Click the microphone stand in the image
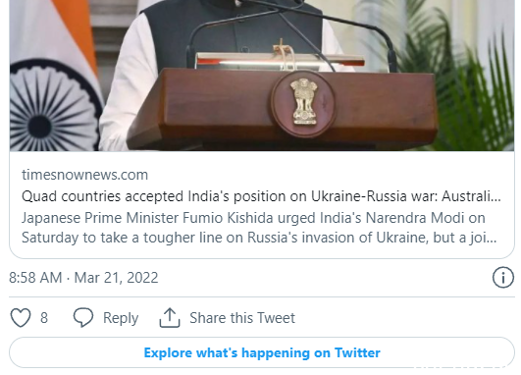 pyautogui.click(x=289, y=33)
